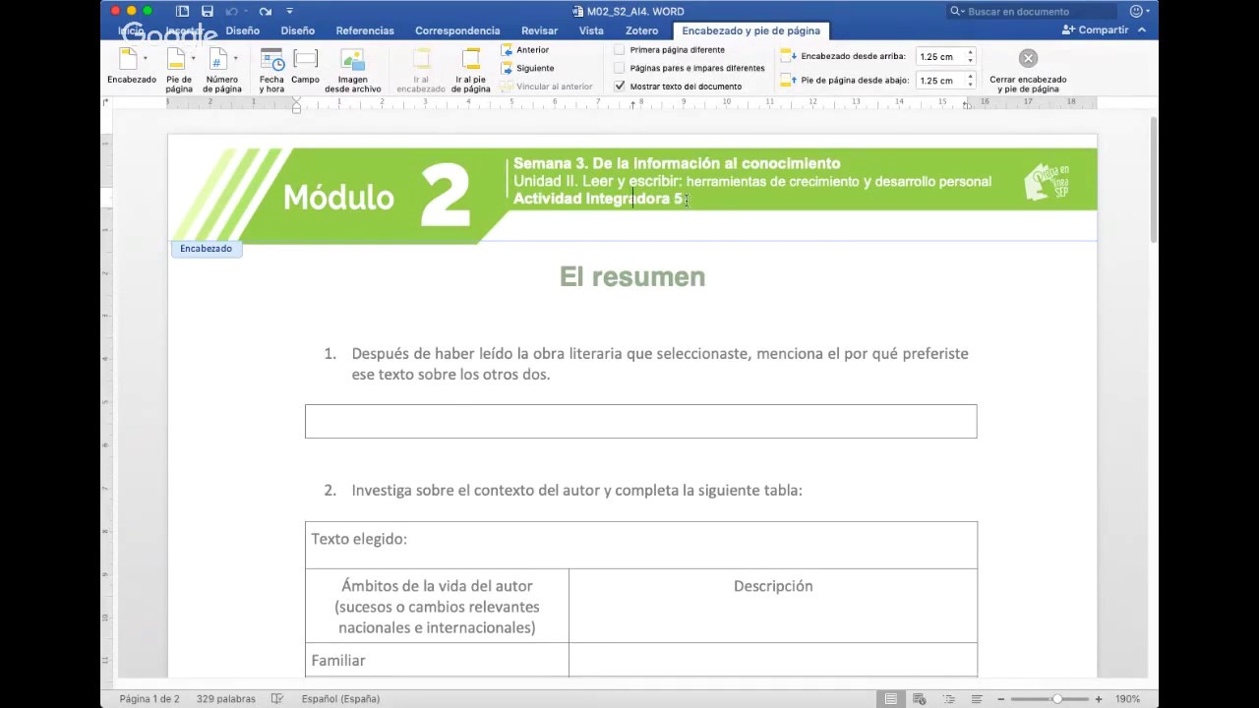Click the Actividad Integradora 5 header text
Viewport: 1259px width, 708px height.
tap(598, 199)
